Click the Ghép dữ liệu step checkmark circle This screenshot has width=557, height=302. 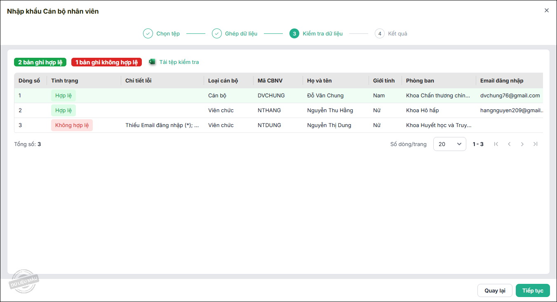[x=217, y=33]
